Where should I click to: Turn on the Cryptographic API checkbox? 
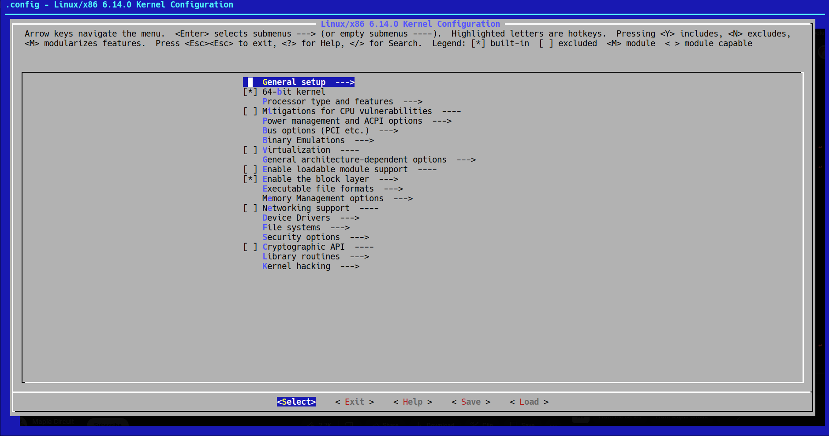point(250,247)
